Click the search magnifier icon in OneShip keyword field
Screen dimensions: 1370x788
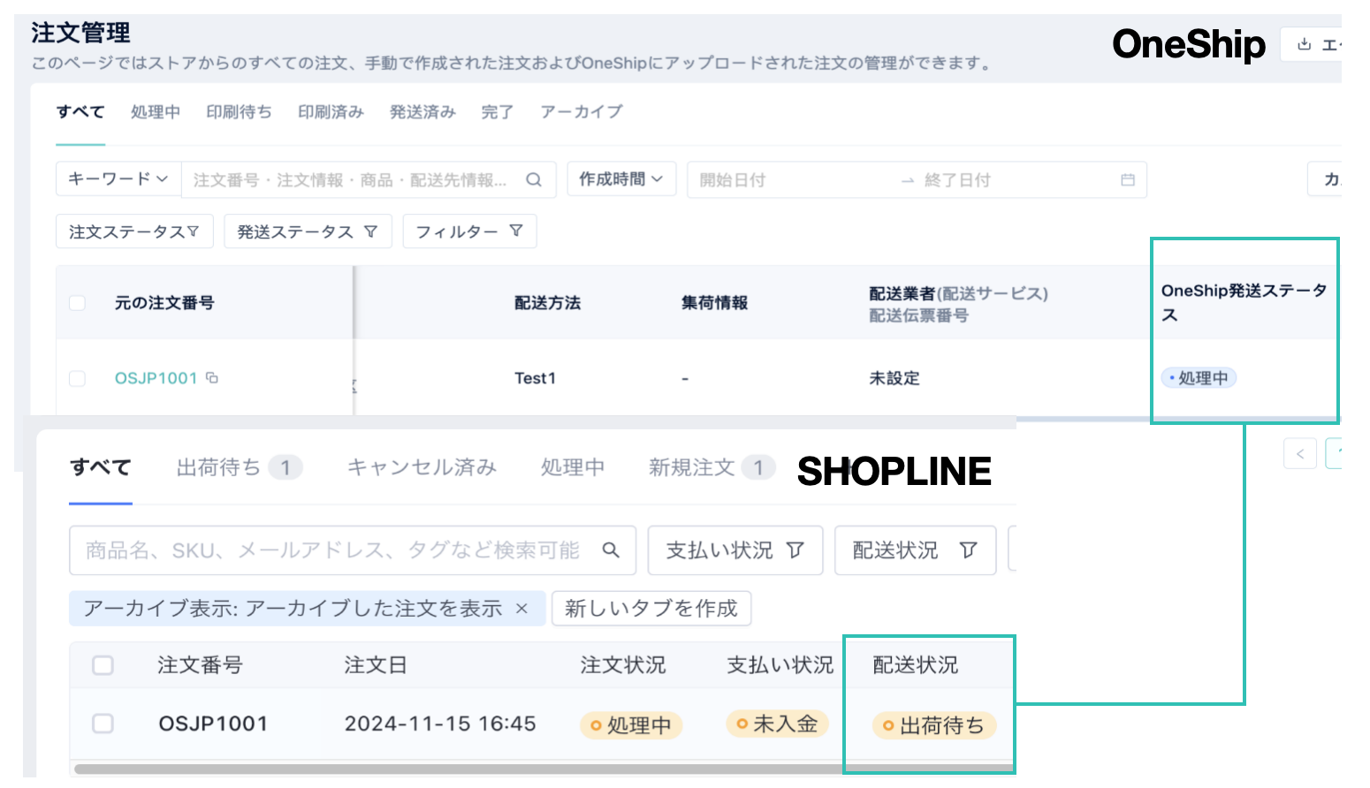(534, 179)
